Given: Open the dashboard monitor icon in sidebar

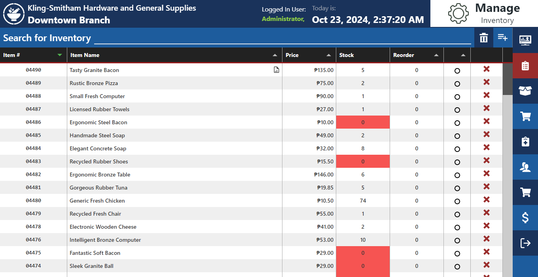Looking at the screenshot, I should [525, 40].
